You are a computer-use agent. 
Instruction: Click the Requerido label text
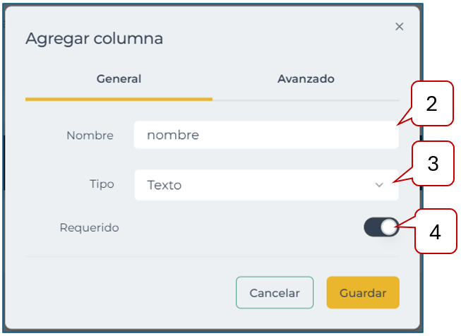pos(90,227)
